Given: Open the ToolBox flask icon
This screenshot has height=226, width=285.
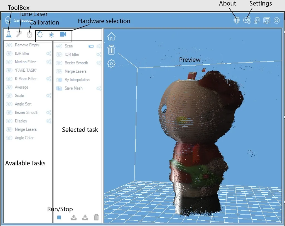Looking at the screenshot, I should click(9, 34).
